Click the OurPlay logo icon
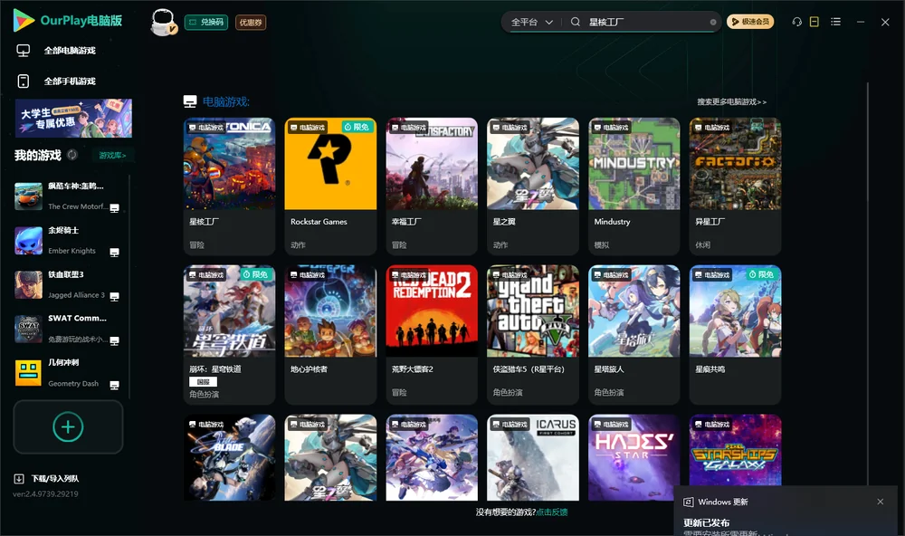905x536 pixels. pyautogui.click(x=24, y=20)
